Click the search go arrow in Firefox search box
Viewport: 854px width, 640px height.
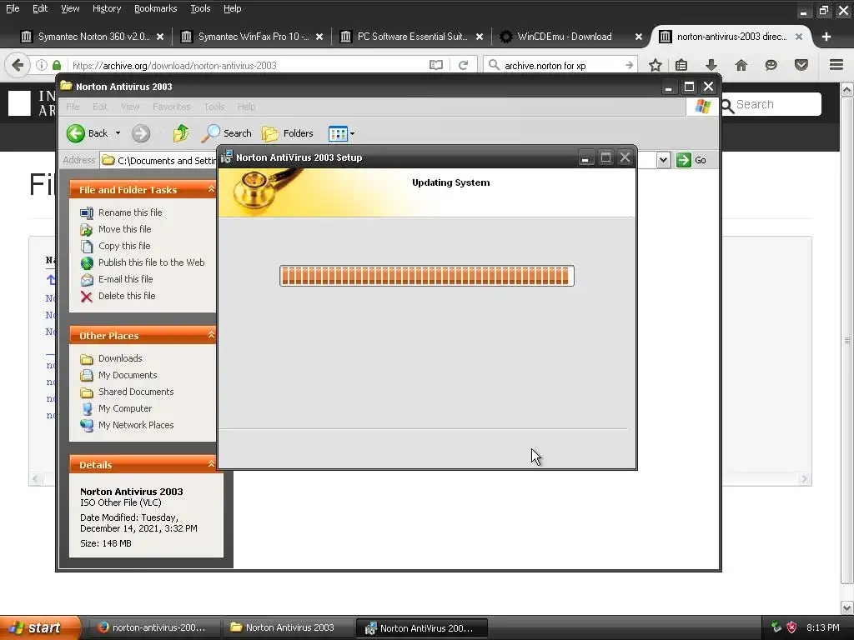(x=630, y=65)
